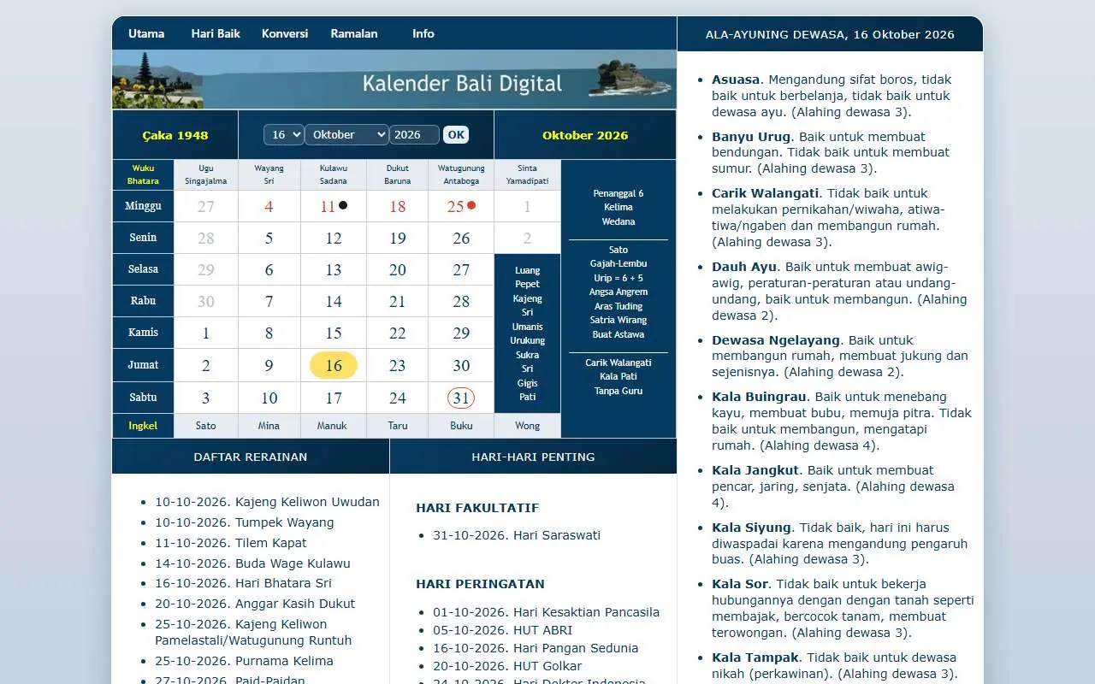Open the day dropdown showing 16
Image resolution: width=1095 pixels, height=684 pixels.
(x=284, y=134)
